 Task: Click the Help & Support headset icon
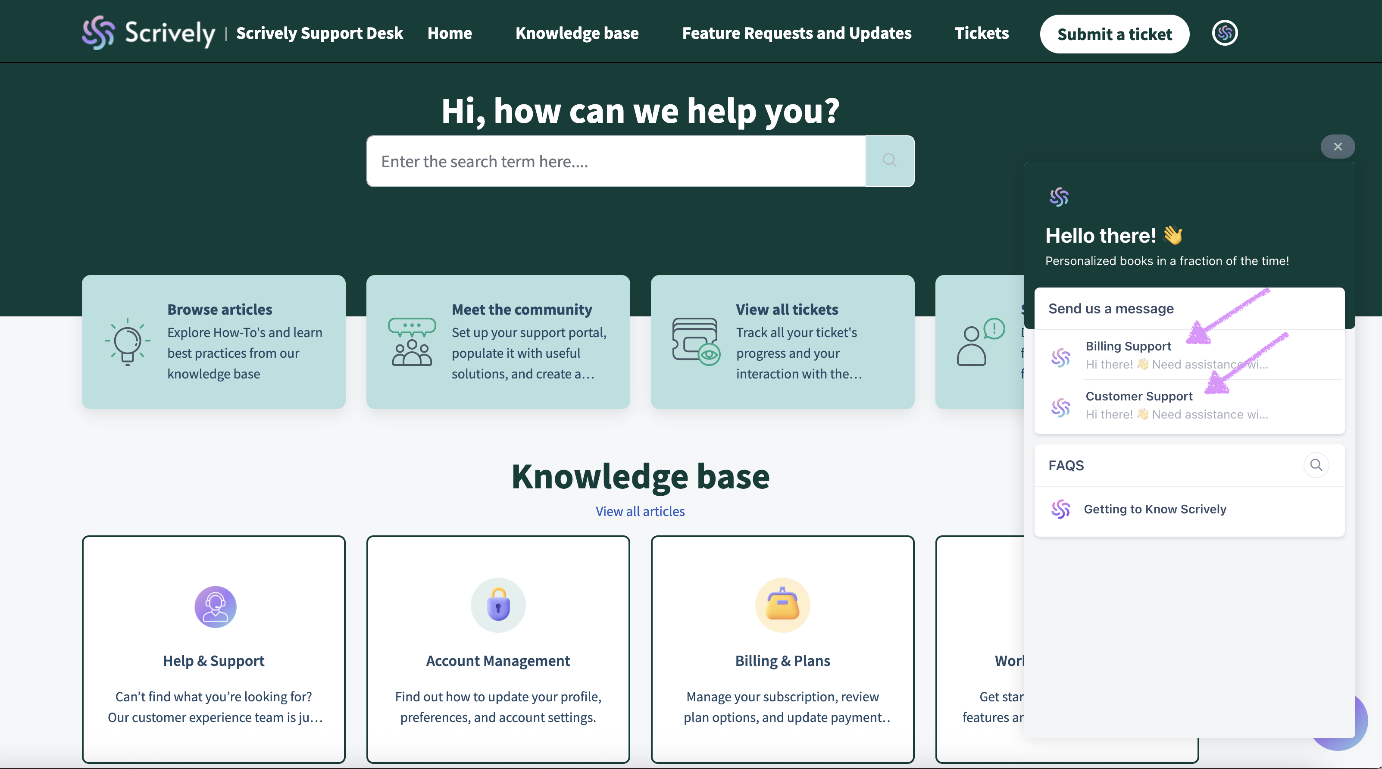[x=215, y=606]
